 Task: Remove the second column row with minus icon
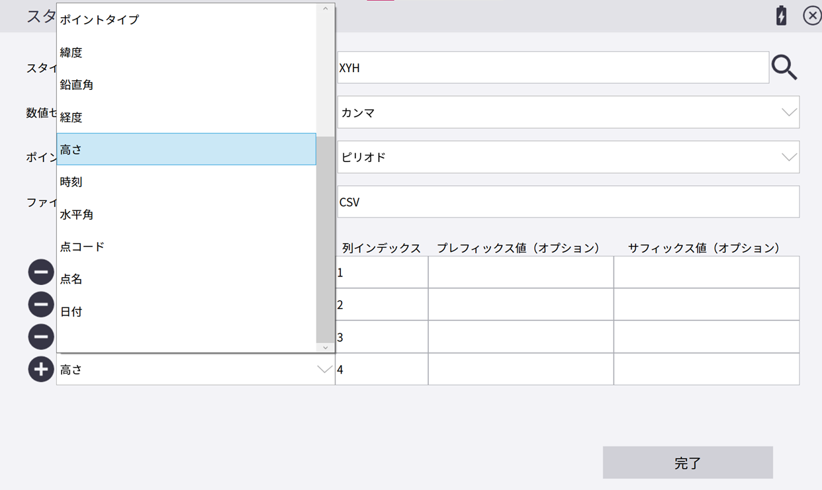pos(40,304)
